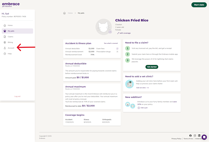Click the Copyright © 2025 footer text

point(45,136)
